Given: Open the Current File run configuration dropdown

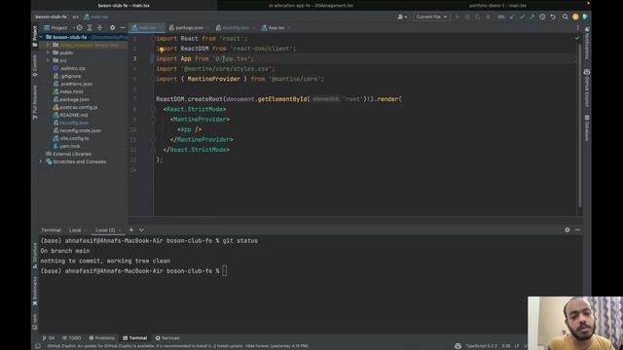Looking at the screenshot, I should (431, 17).
